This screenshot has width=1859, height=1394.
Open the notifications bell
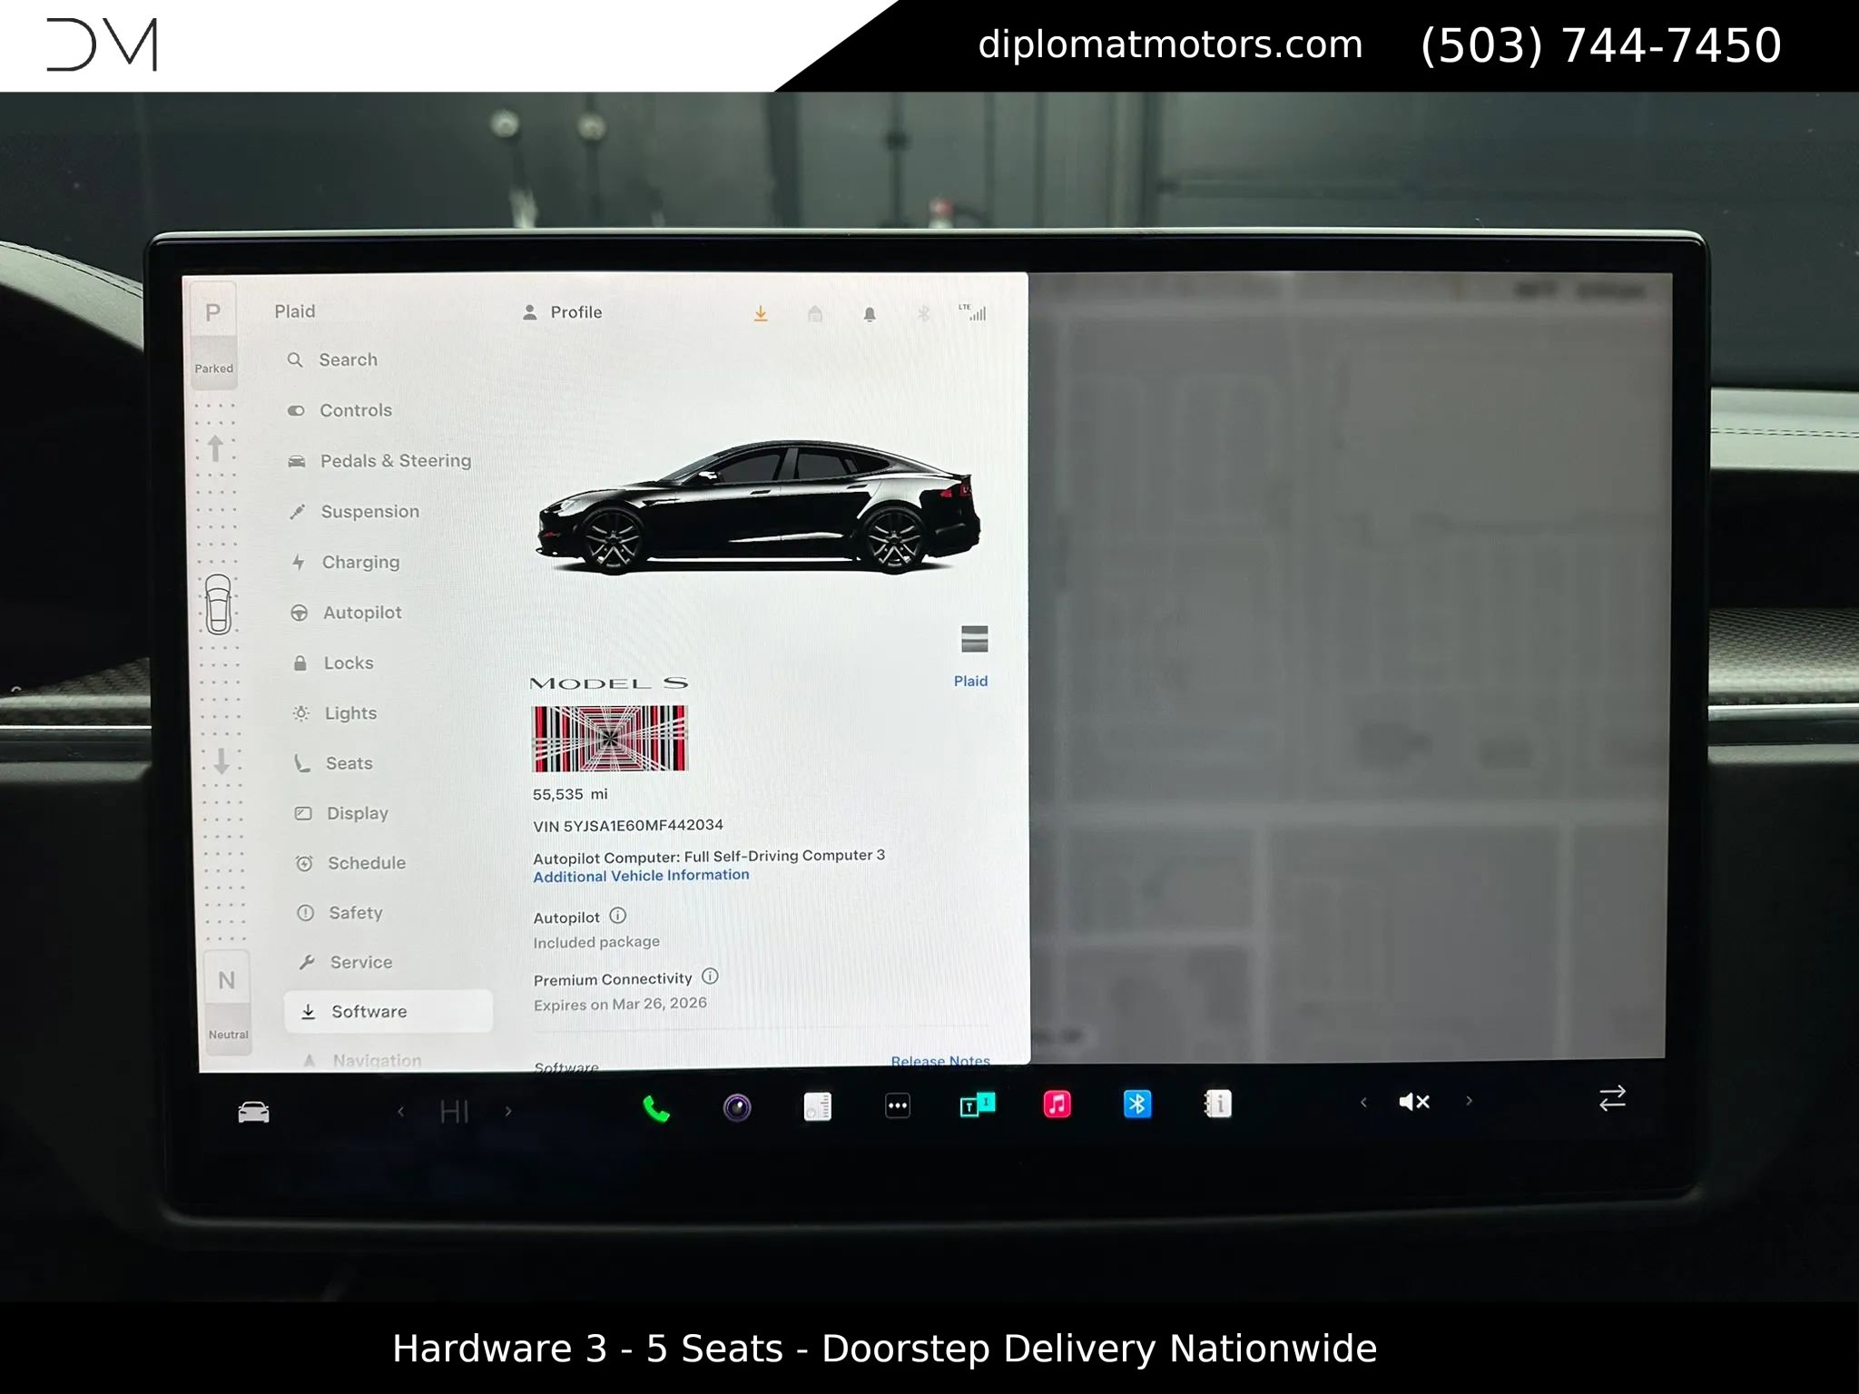tap(868, 313)
